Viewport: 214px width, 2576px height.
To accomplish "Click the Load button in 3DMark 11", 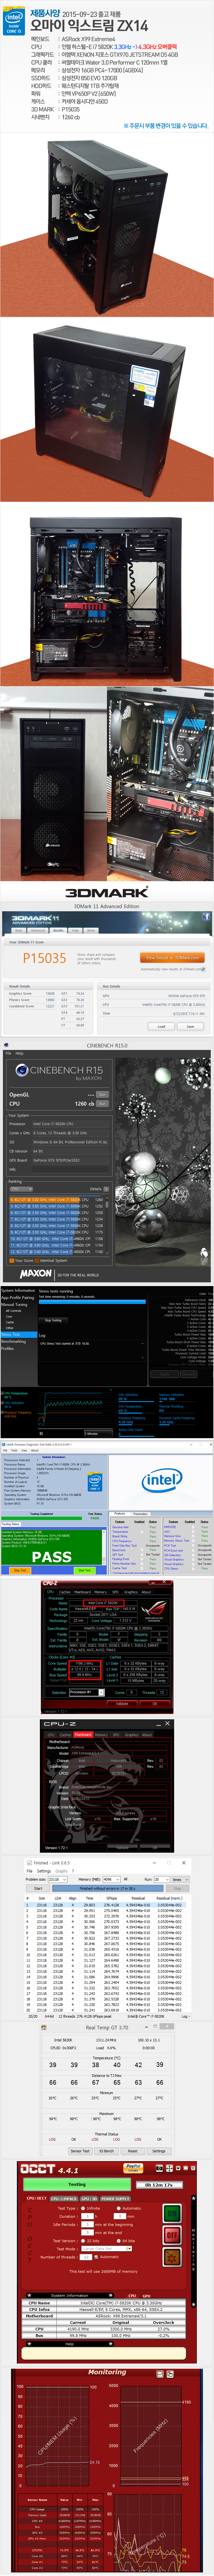I will pyautogui.click(x=161, y=1026).
